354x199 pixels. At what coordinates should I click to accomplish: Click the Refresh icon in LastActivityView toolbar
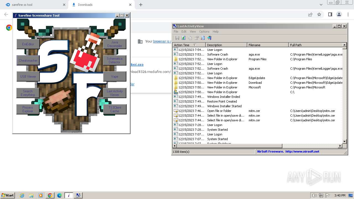tap(183, 38)
